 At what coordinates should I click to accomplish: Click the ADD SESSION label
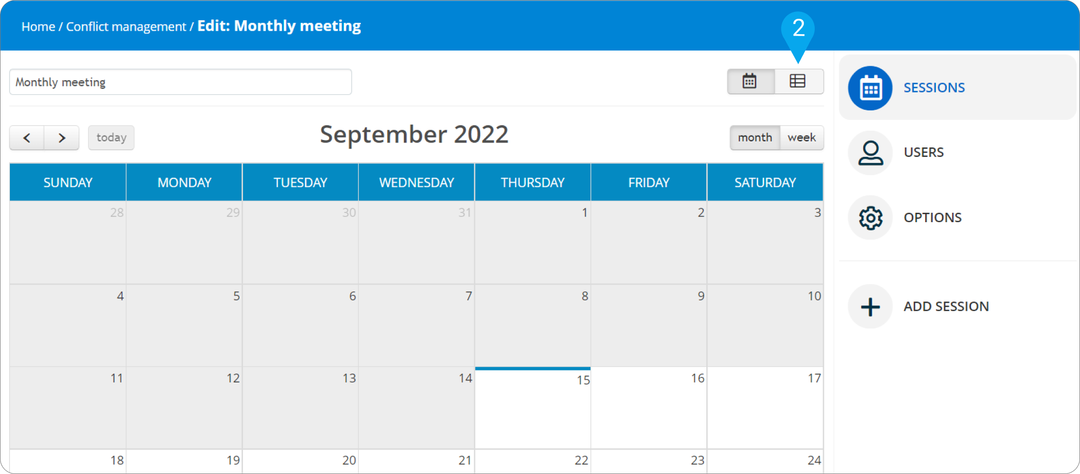(946, 307)
